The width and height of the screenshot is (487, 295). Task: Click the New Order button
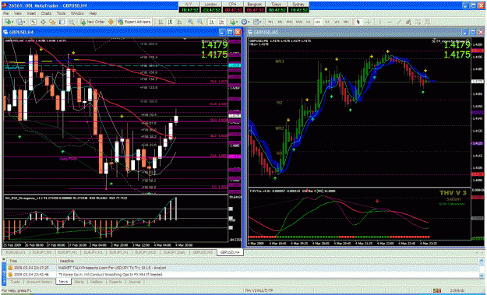pos(93,22)
